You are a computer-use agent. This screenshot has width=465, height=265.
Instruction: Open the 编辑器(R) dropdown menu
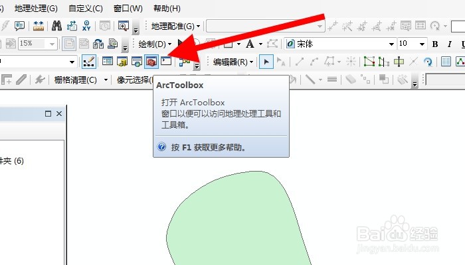[233, 62]
